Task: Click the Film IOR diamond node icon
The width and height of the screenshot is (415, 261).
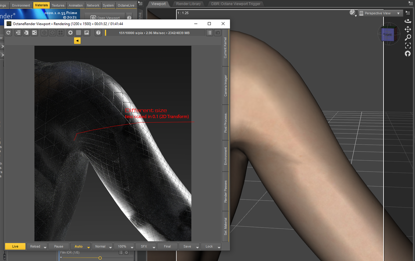Action: click(x=126, y=253)
